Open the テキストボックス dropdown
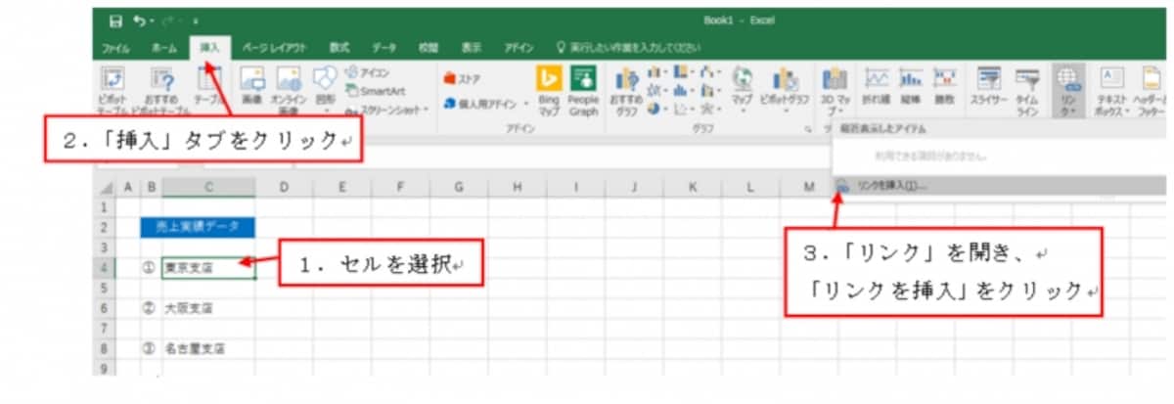Screen dimensions: 1174x404 1110,90
